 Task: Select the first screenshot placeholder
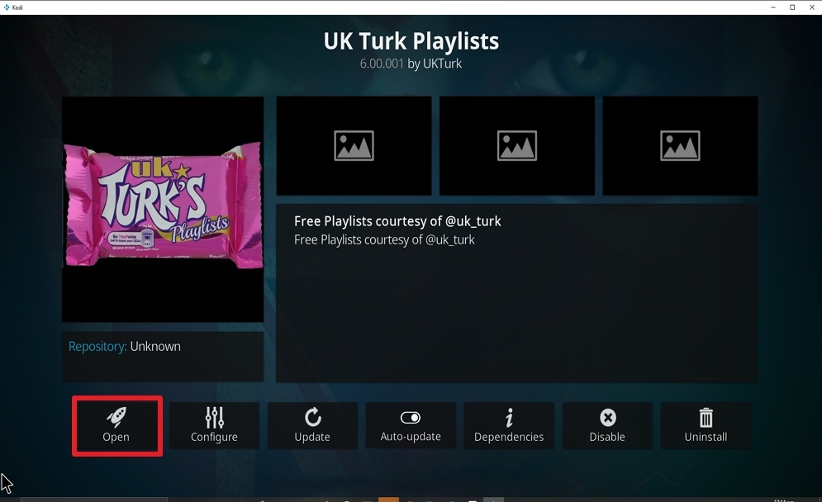[354, 145]
